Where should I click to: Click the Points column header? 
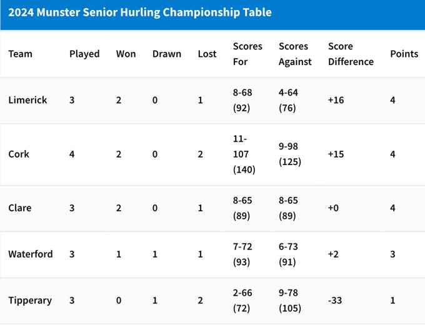click(x=404, y=54)
